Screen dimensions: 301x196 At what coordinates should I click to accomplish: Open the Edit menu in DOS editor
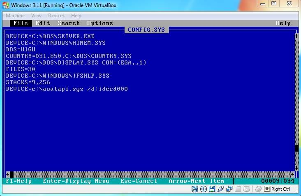pos(43,23)
